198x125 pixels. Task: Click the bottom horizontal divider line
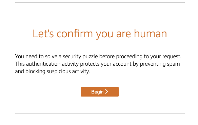(100, 113)
